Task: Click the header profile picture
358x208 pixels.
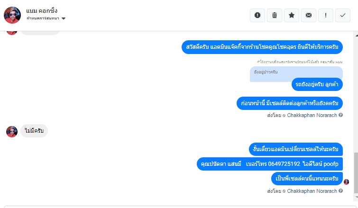Action: [x=12, y=15]
